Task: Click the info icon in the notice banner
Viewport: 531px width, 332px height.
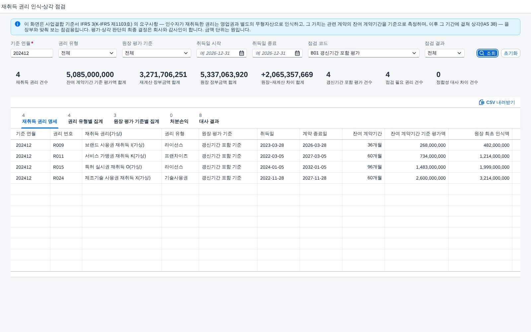Action: pyautogui.click(x=18, y=24)
